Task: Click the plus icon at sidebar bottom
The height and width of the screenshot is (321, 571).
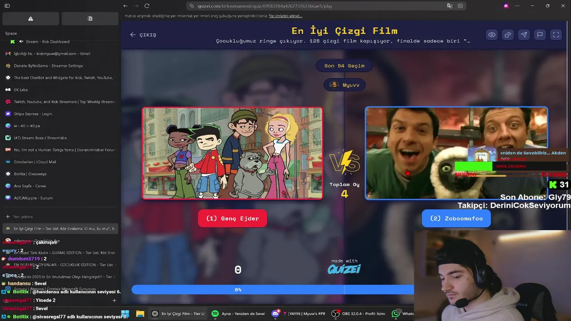Action: click(114, 300)
